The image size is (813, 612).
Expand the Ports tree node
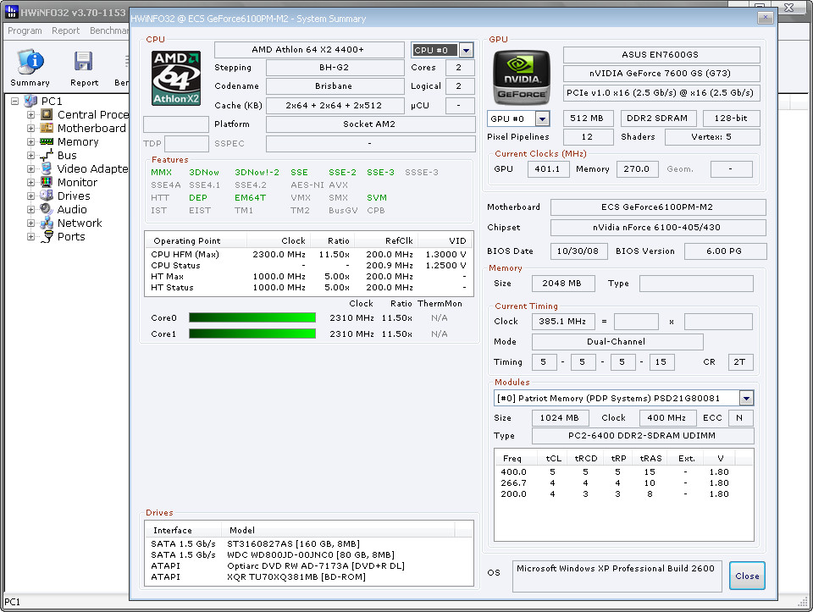[30, 236]
